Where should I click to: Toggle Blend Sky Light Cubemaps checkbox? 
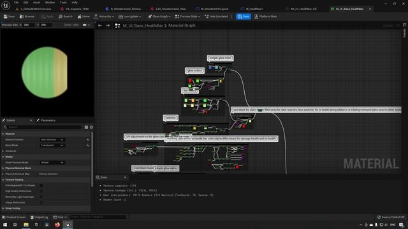41,197
